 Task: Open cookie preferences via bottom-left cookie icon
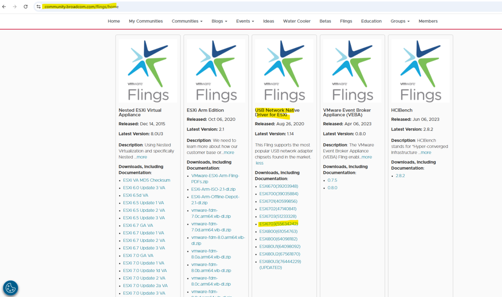10,288
